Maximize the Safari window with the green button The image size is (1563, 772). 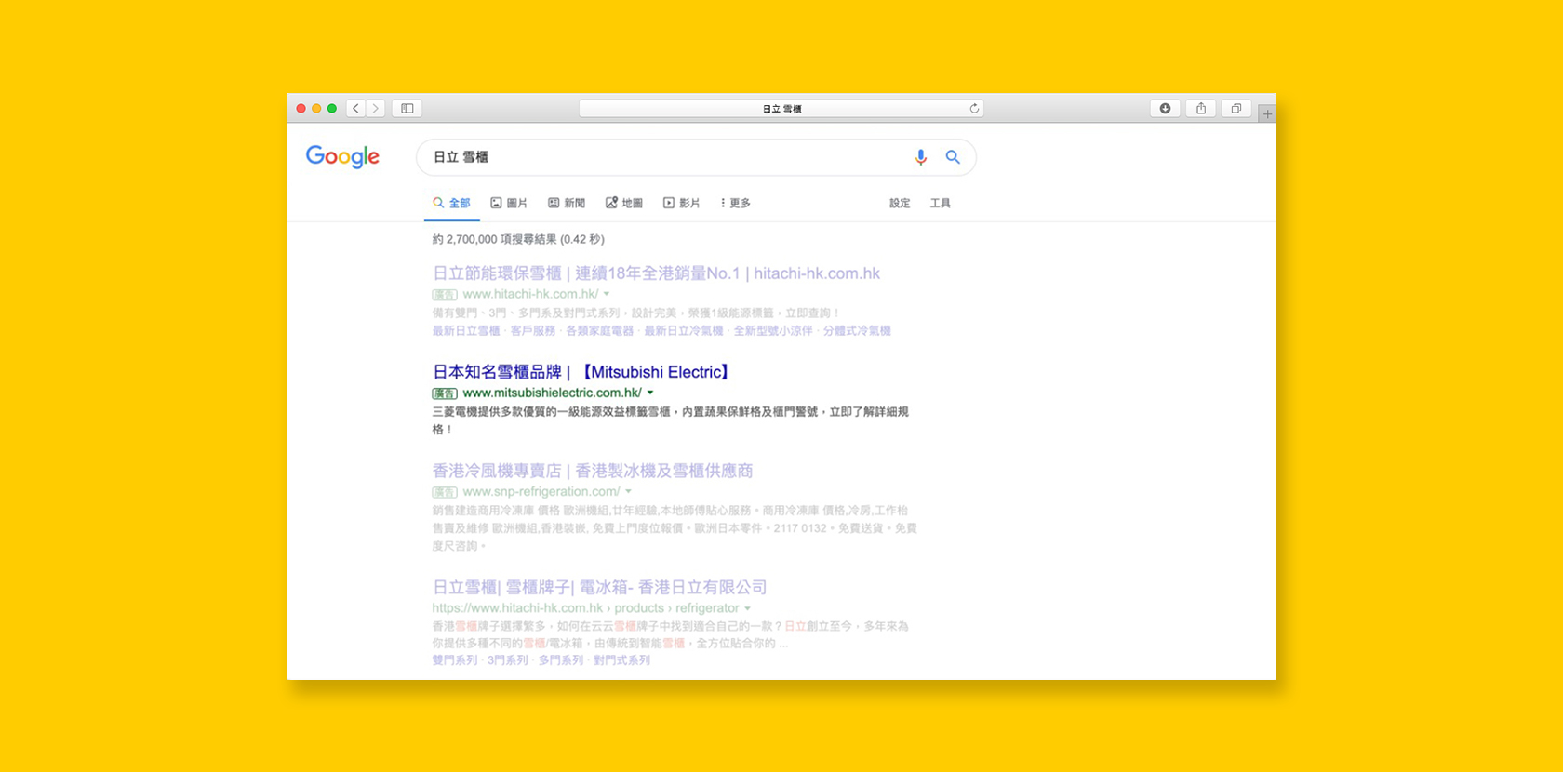[332, 109]
